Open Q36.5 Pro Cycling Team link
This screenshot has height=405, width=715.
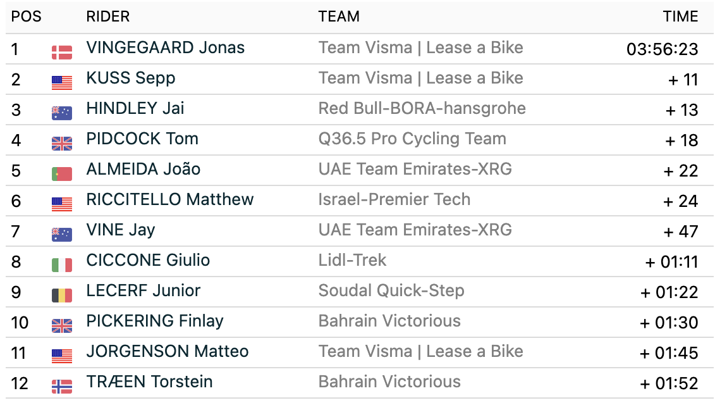[x=412, y=139]
